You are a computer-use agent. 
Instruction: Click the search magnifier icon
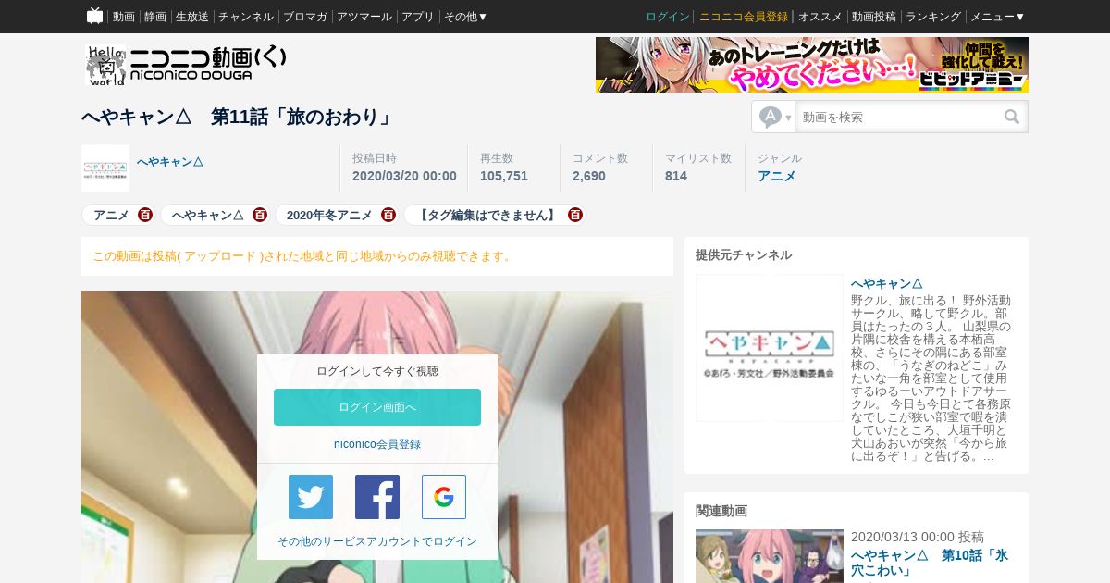(x=1012, y=117)
